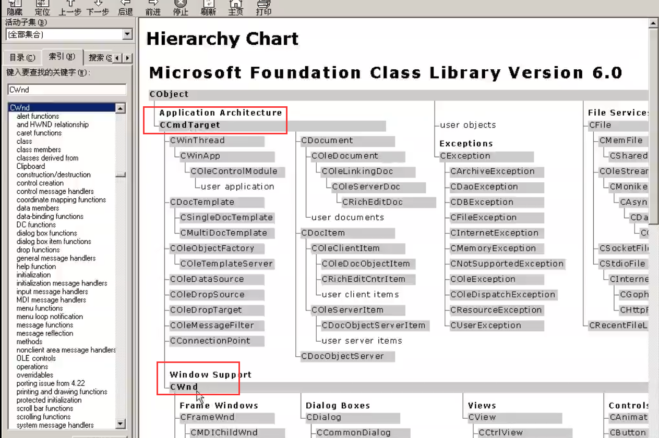Click index list scrollbar up arrow
This screenshot has height=438, width=659.
pos(121,108)
